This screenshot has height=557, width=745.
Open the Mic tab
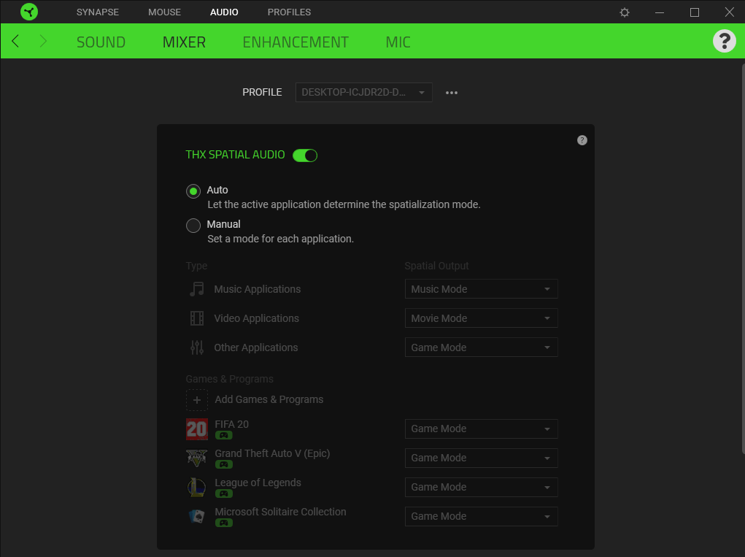(x=398, y=42)
